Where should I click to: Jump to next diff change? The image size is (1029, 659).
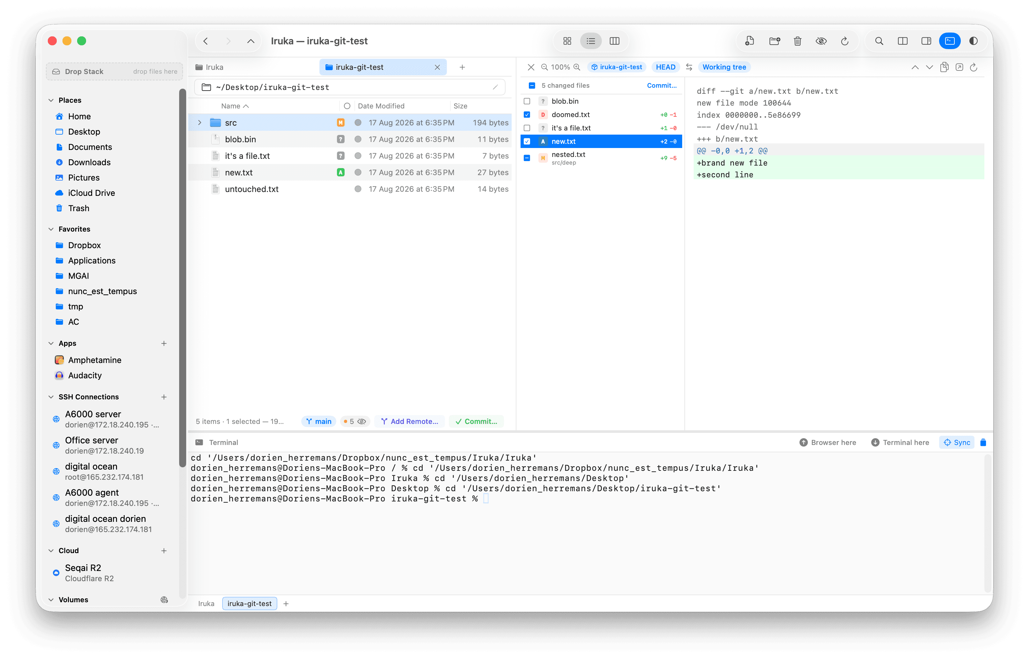tap(929, 67)
